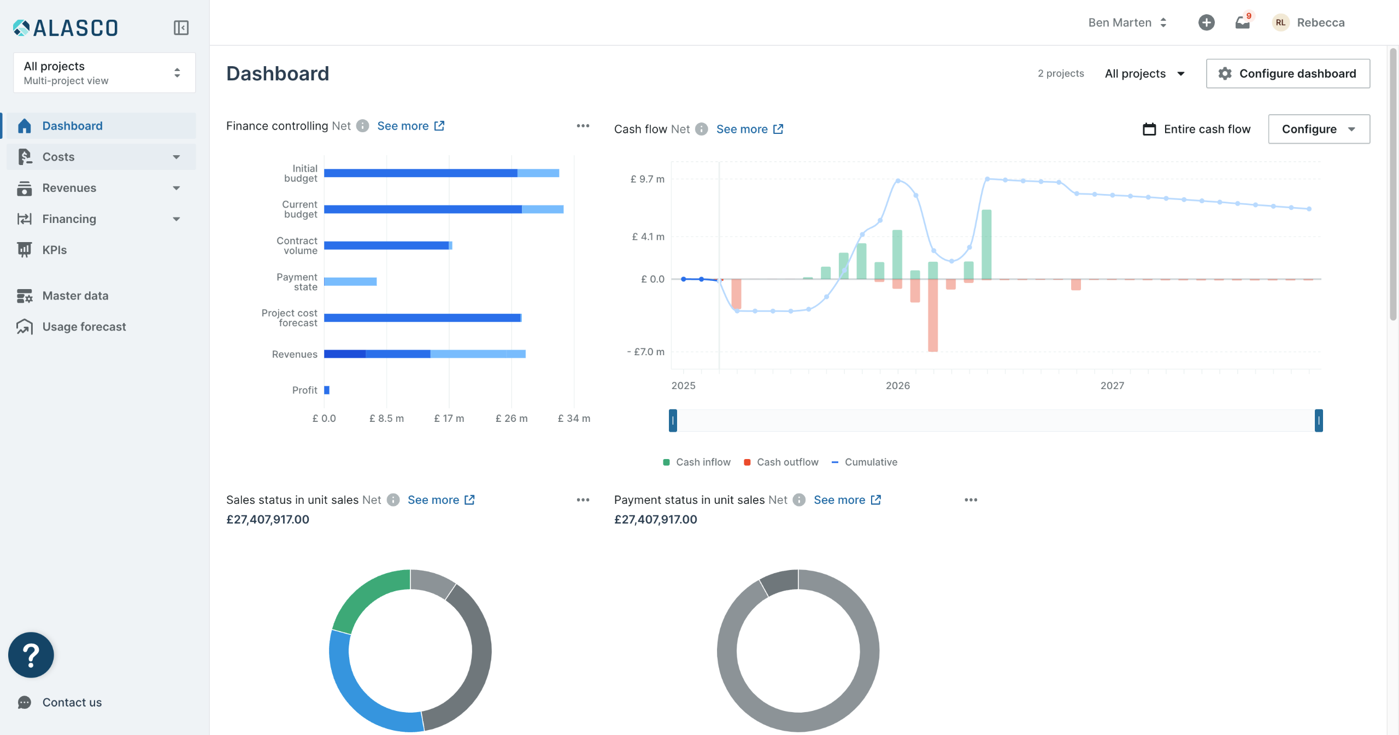Click Configure dashboard button
Image resolution: width=1399 pixels, height=735 pixels.
point(1288,73)
